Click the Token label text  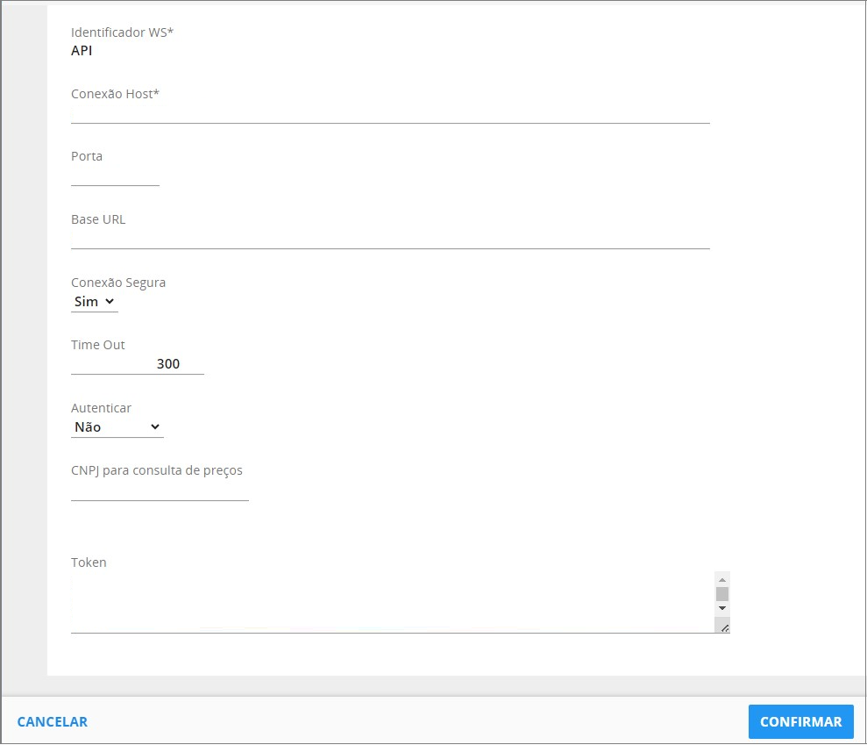point(89,562)
